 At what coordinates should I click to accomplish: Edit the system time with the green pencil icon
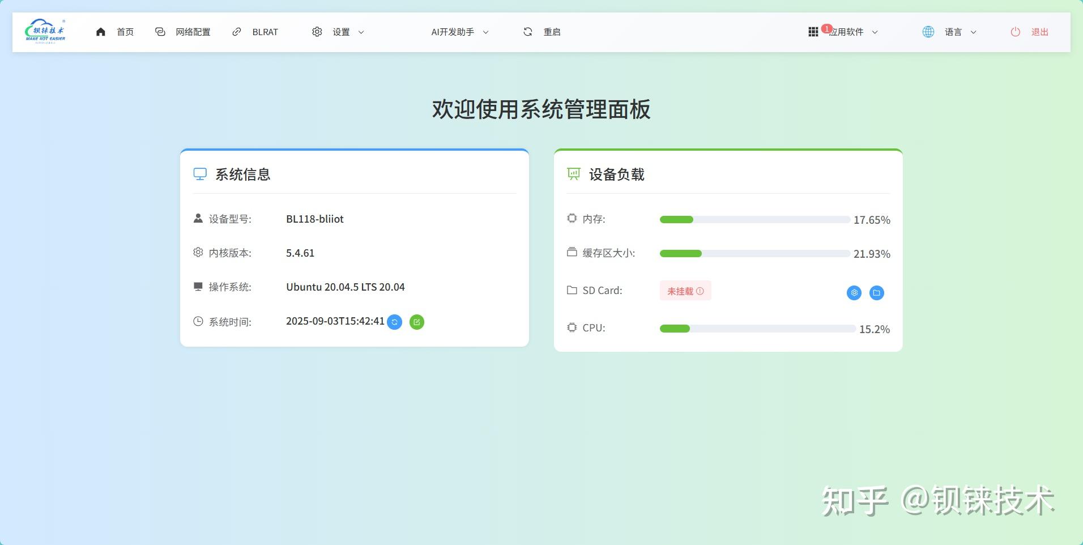coord(417,321)
